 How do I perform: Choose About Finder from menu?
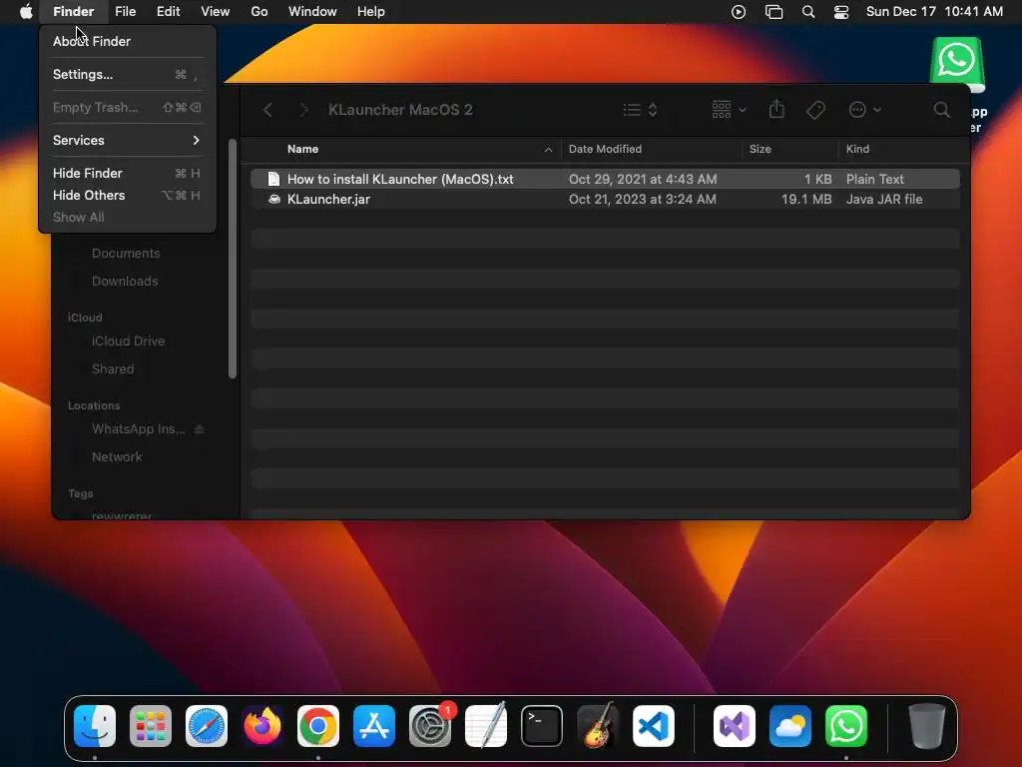point(127,41)
